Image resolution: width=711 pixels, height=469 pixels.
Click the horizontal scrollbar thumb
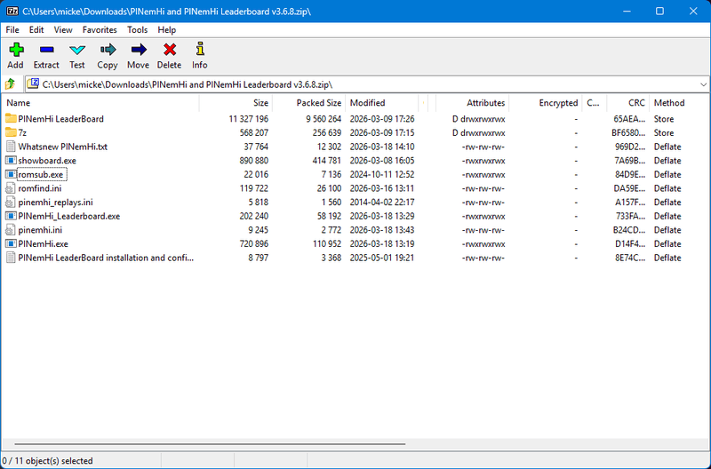tap(210, 444)
